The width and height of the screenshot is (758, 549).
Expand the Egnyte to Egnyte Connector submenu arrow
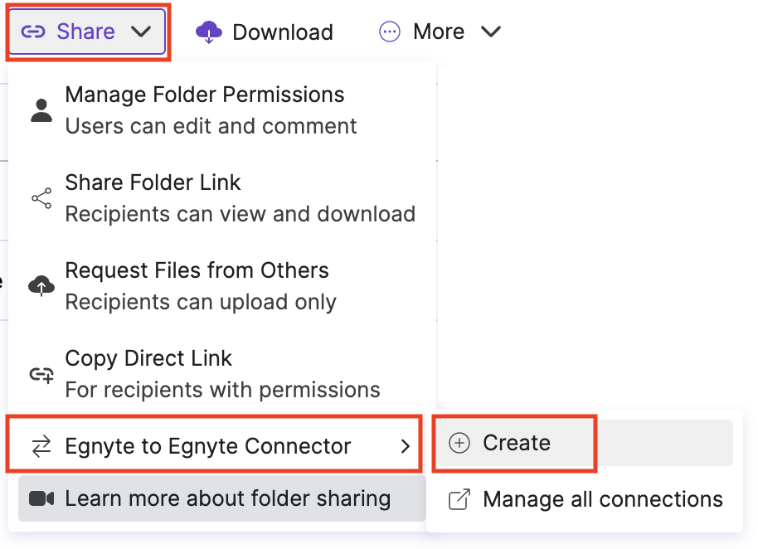(405, 447)
